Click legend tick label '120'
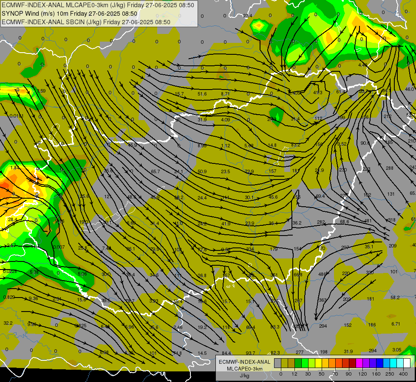The image size is (416, 382). tap(362, 374)
